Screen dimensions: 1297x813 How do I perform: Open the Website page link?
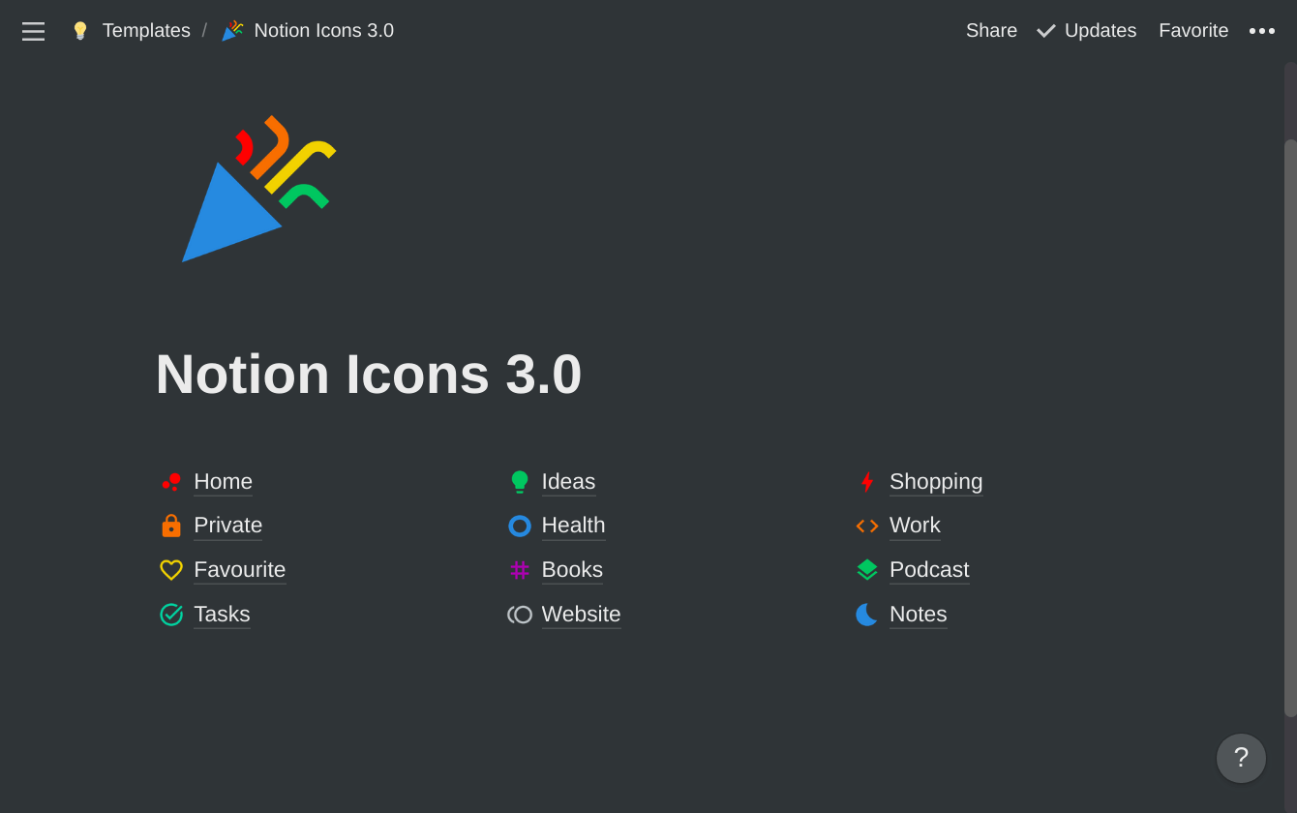tap(581, 615)
